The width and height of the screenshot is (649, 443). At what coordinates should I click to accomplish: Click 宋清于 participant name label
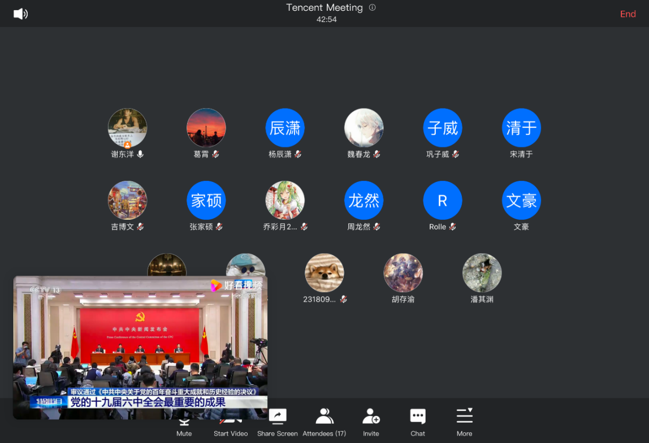[521, 154]
